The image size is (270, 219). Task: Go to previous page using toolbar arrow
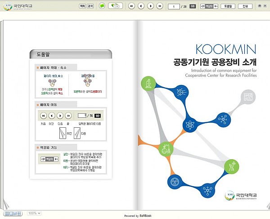(x=141, y=6)
